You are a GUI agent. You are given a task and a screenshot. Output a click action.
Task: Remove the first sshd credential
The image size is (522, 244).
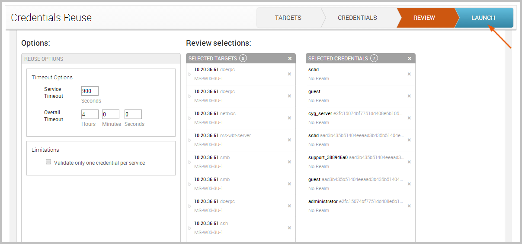click(x=409, y=74)
